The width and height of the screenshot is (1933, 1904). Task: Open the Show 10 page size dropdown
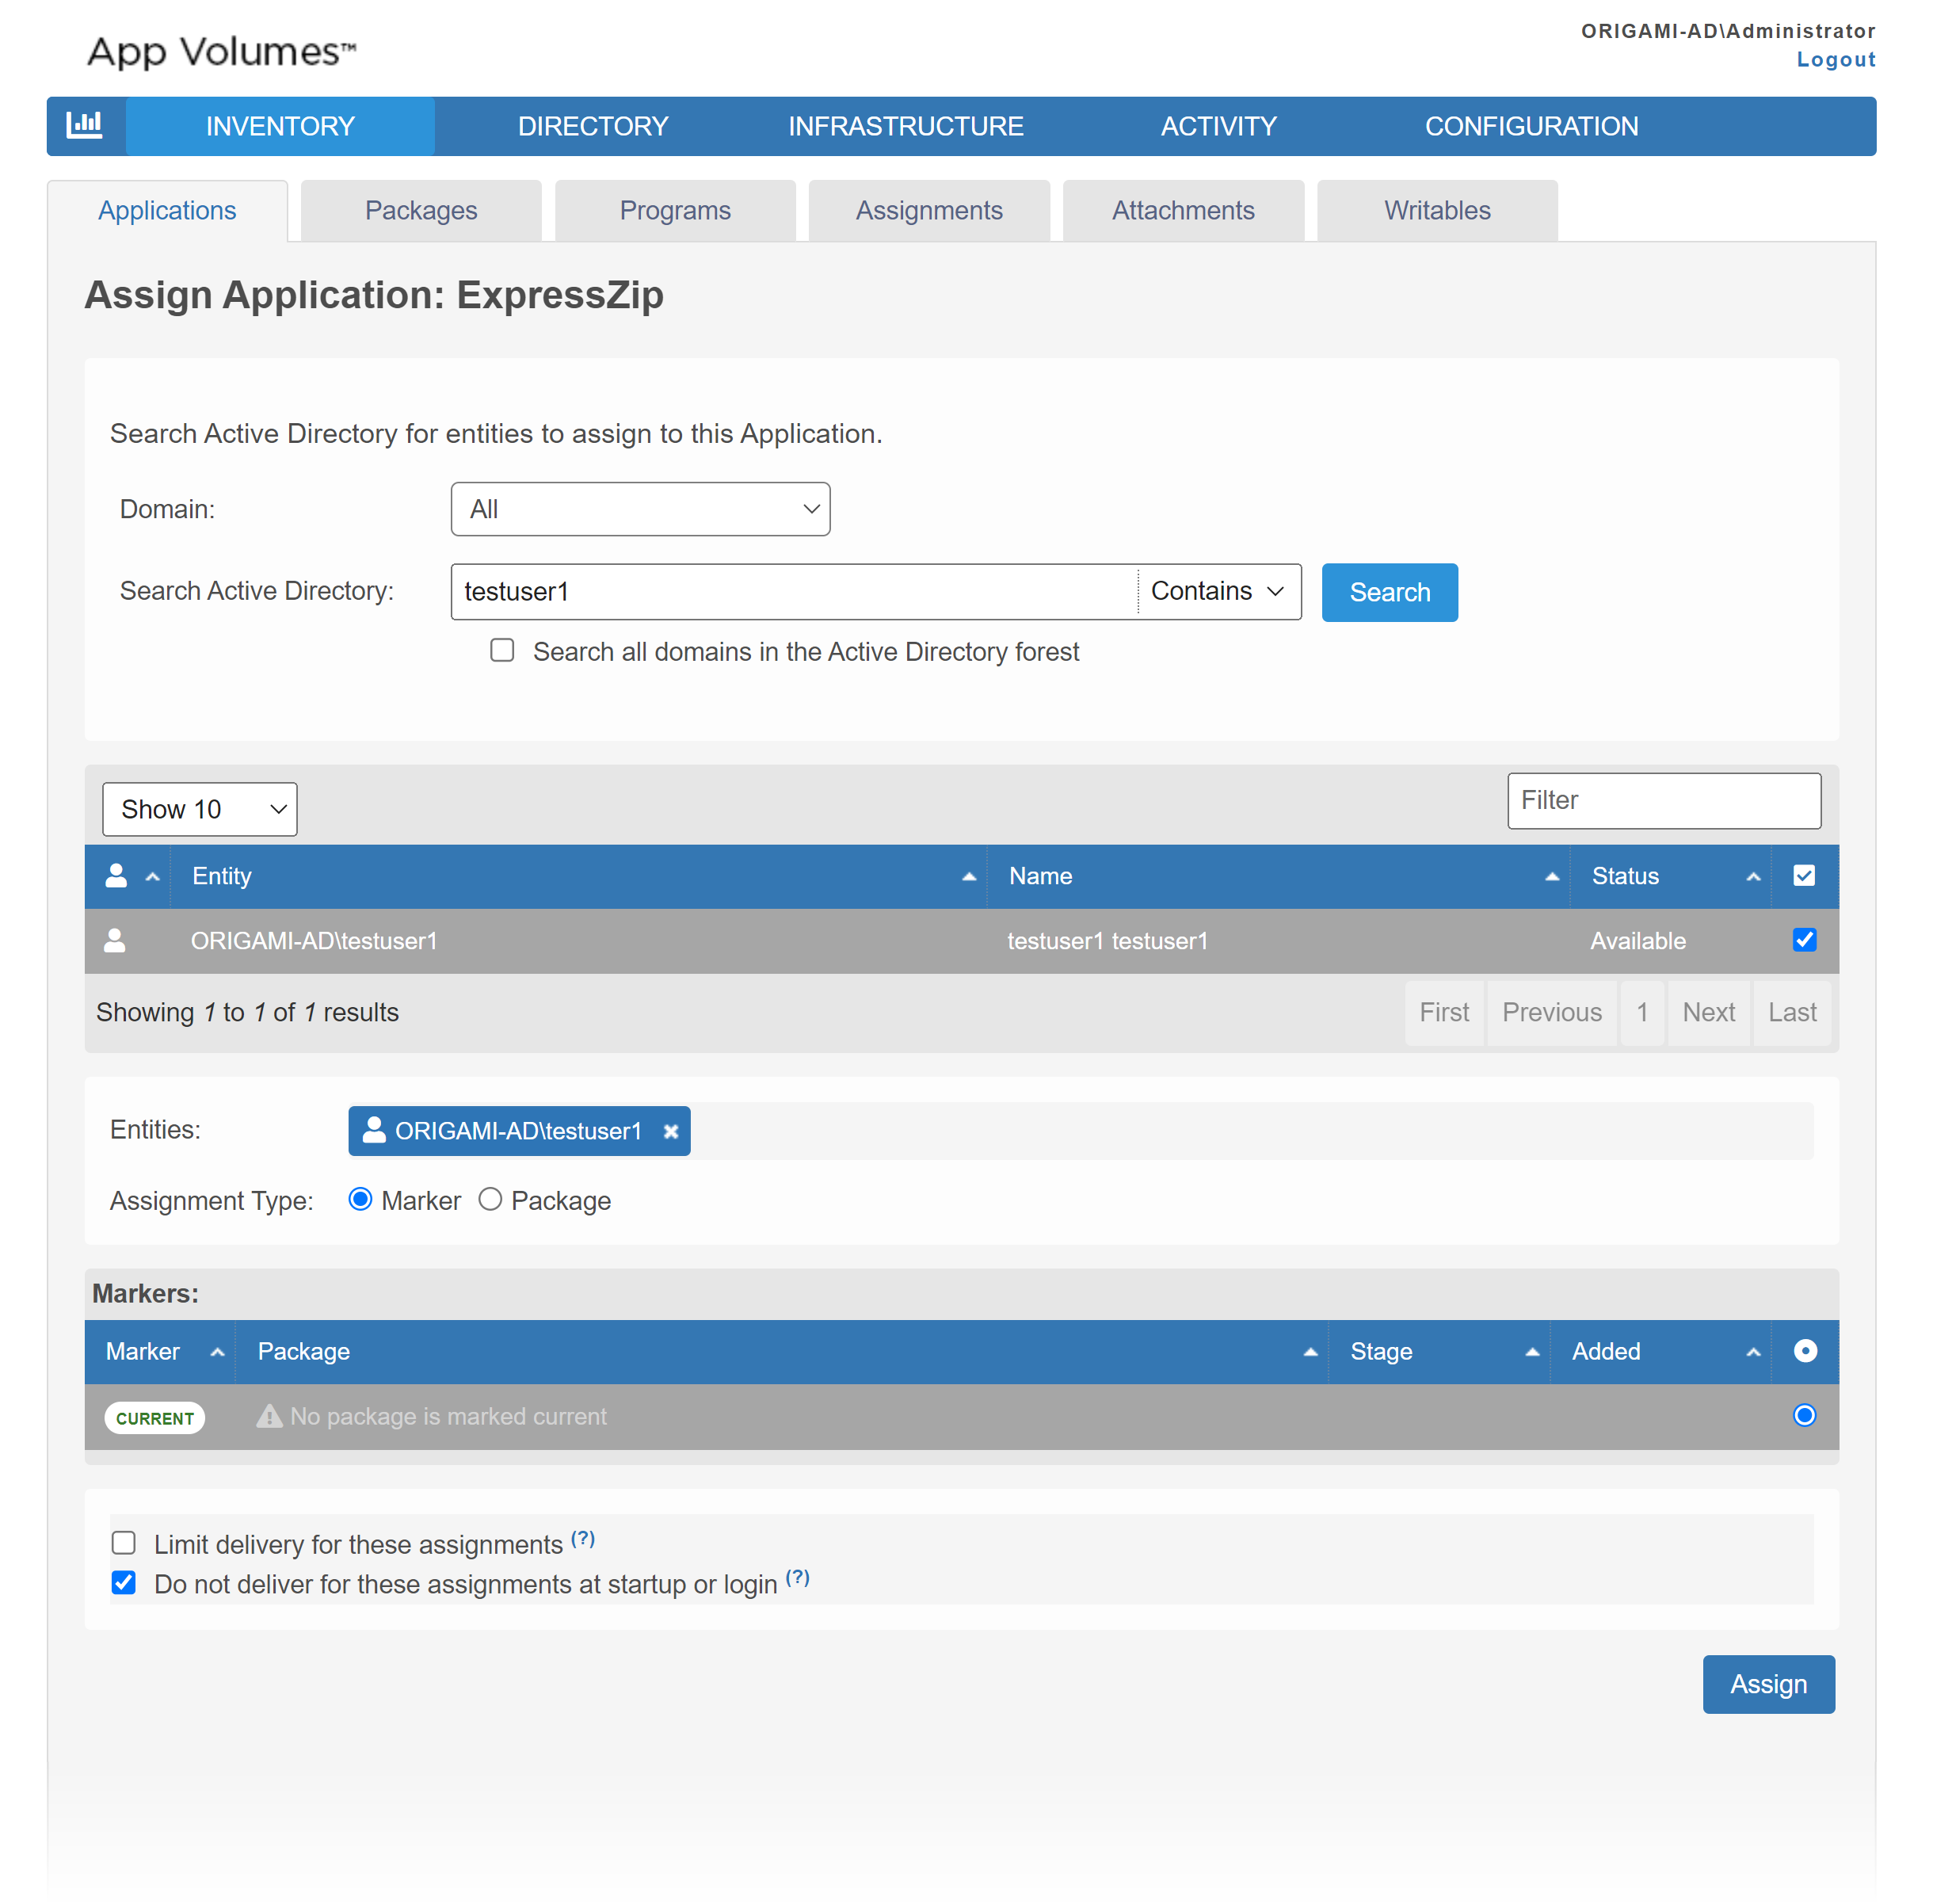(x=199, y=808)
